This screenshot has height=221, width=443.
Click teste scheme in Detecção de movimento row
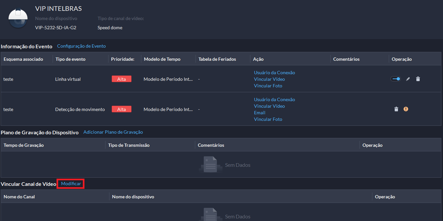click(8, 109)
